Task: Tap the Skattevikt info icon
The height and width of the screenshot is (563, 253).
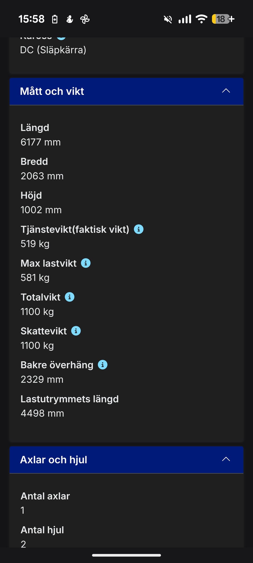Action: 76,331
